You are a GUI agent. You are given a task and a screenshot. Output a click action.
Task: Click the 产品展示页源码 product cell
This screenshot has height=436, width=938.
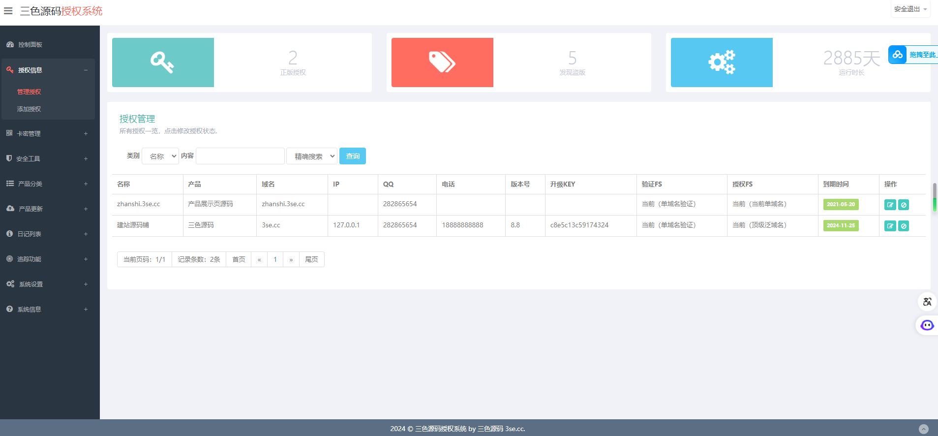pos(211,204)
